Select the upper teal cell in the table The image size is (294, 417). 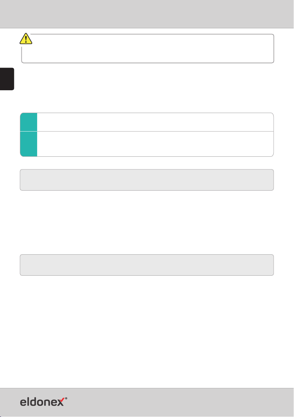29,122
